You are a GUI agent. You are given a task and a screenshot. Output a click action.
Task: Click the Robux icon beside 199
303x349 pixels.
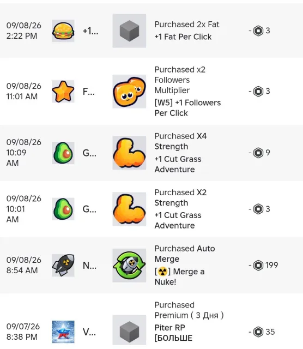pos(258,266)
